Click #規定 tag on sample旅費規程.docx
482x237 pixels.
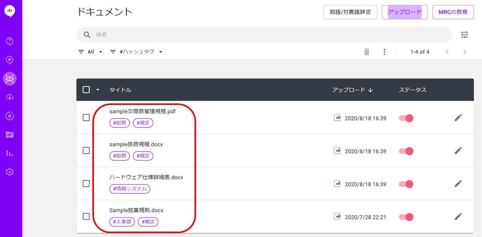pyautogui.click(x=143, y=156)
